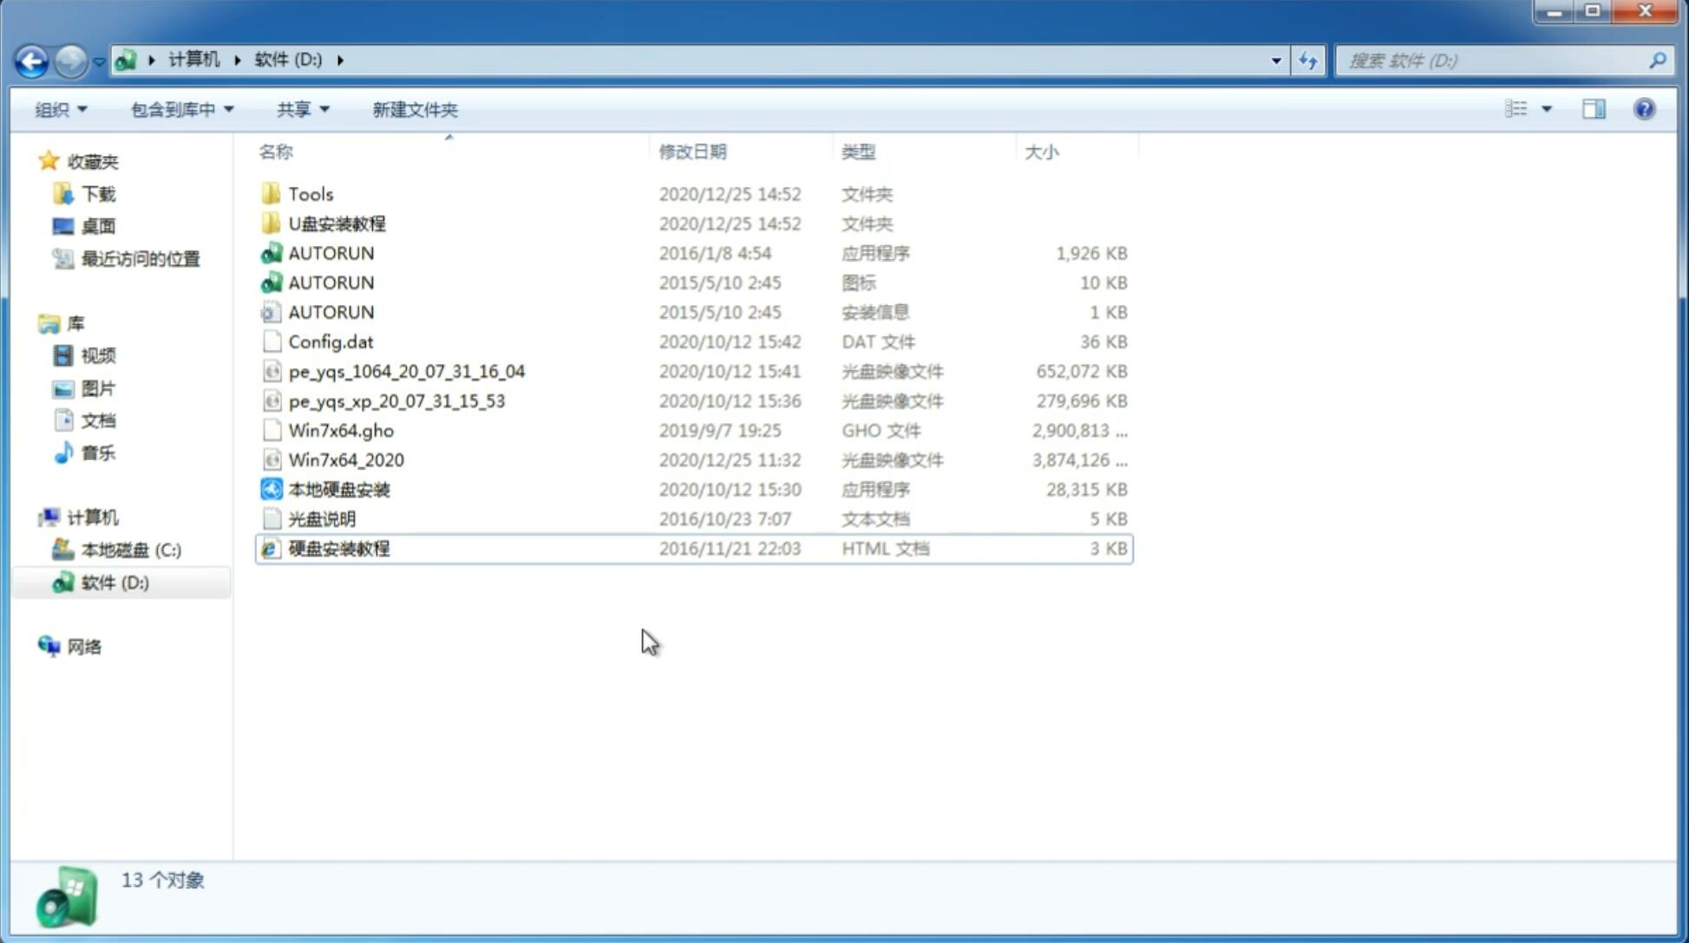Expand 共享 toolbar menu
This screenshot has width=1689, height=943.
[x=299, y=109]
